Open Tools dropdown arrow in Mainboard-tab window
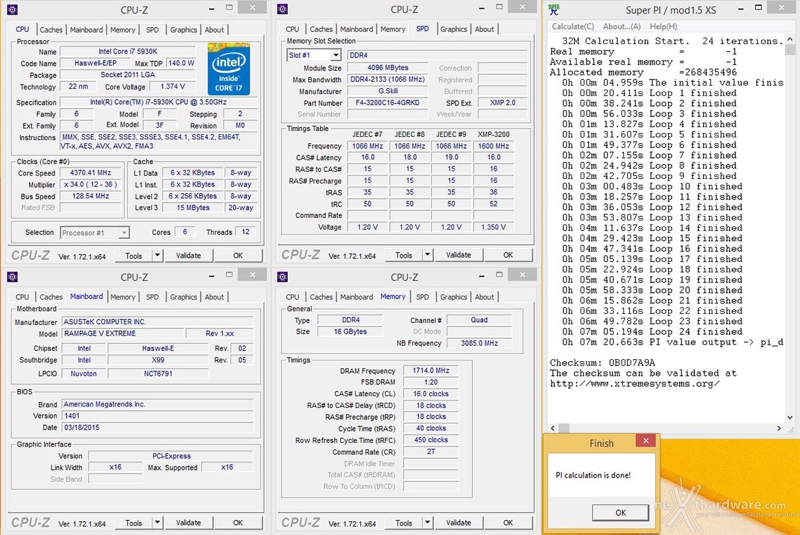 157,523
